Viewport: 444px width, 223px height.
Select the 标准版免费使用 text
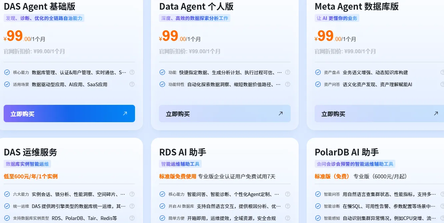click(178, 176)
